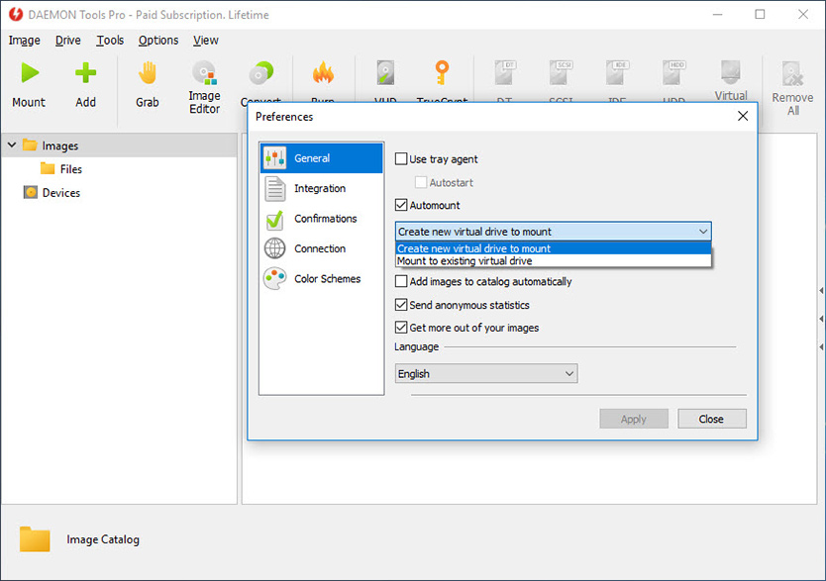Click the IDE virtual drive icon
The width and height of the screenshot is (826, 581).
617,72
